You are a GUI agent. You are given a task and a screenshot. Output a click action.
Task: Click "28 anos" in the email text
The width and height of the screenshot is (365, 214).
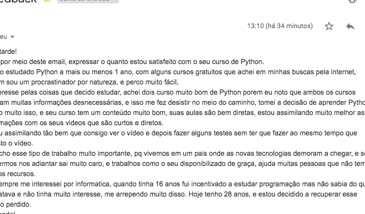(x=236, y=194)
